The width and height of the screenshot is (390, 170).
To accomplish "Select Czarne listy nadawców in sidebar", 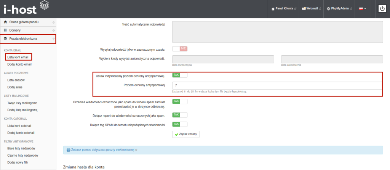I will (23, 156).
